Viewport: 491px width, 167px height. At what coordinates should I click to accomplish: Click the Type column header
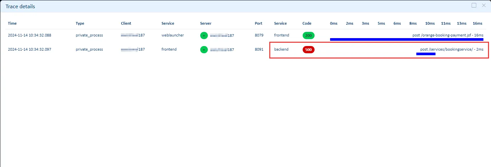pos(80,23)
